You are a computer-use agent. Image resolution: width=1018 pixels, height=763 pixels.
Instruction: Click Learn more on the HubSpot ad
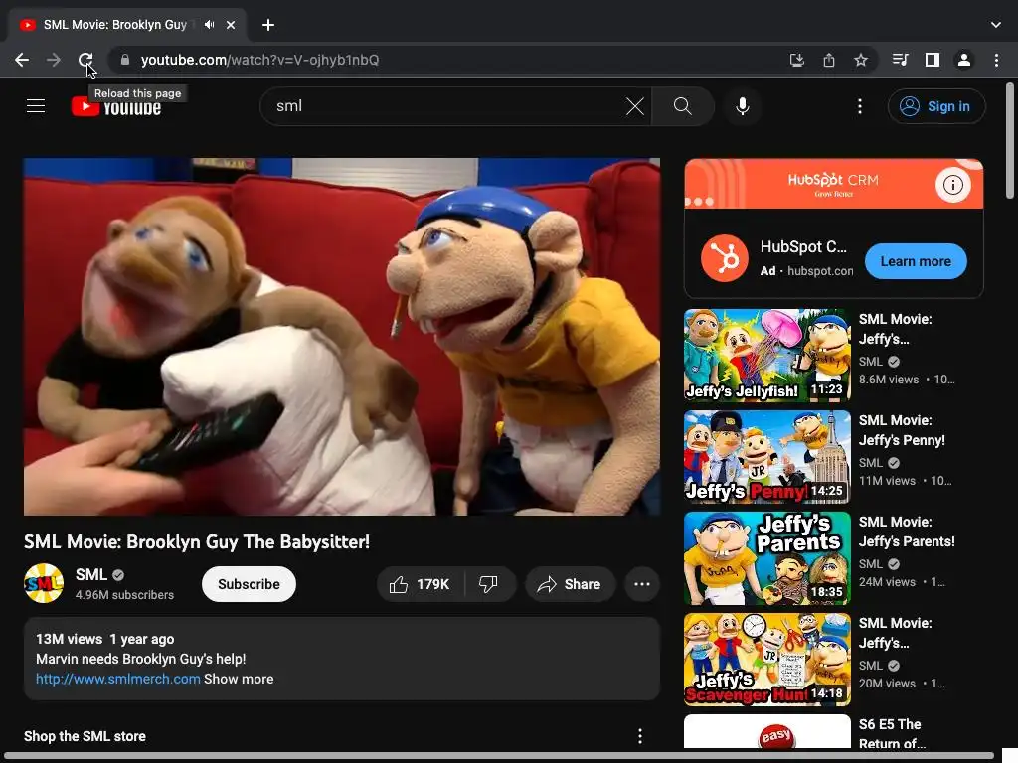point(916,261)
